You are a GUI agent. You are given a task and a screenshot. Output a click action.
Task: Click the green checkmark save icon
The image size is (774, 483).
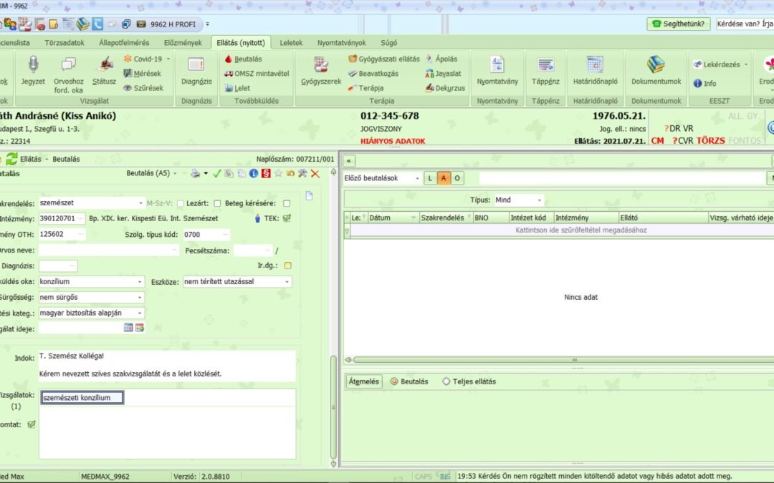pyautogui.click(x=217, y=174)
